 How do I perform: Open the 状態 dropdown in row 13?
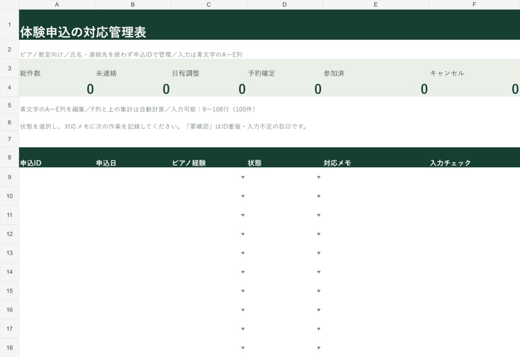(x=319, y=253)
